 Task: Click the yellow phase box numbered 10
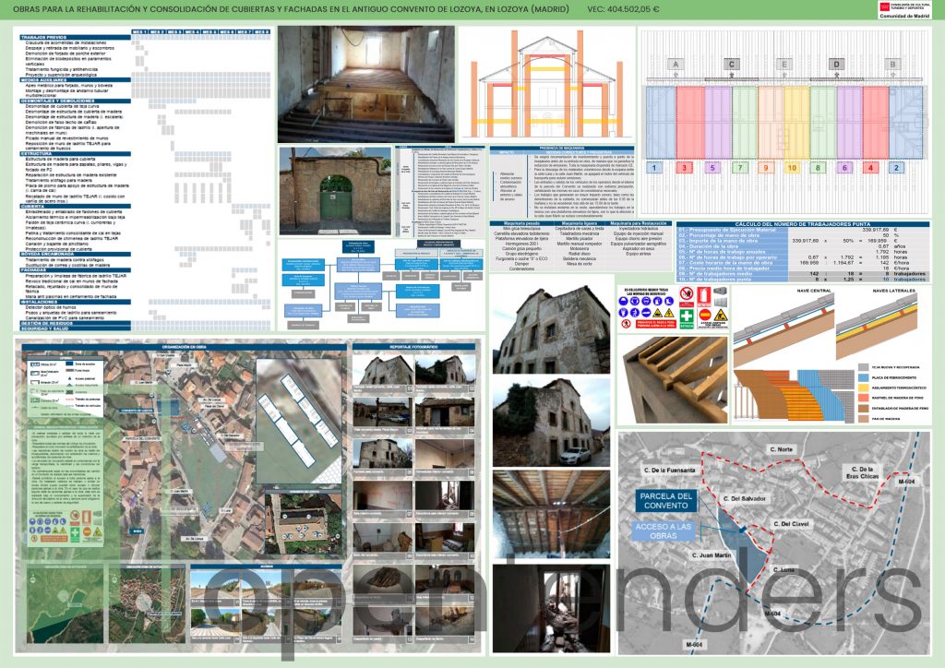tap(792, 168)
